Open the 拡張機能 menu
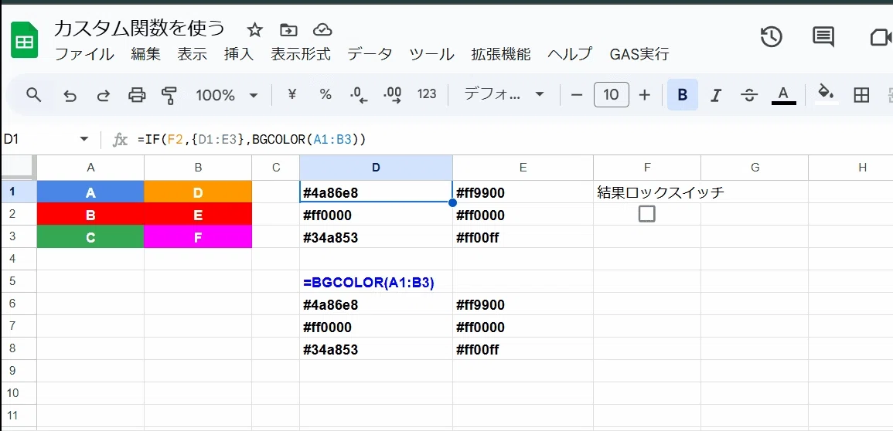893x431 pixels. pyautogui.click(x=501, y=55)
